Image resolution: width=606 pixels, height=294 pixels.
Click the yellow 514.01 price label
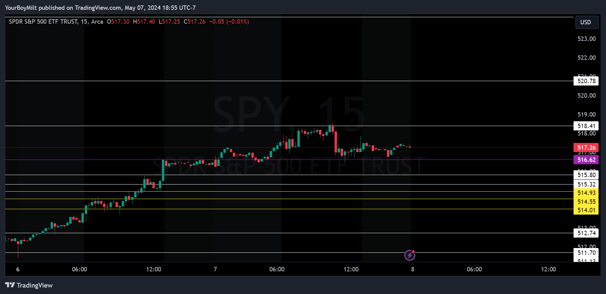(586, 210)
